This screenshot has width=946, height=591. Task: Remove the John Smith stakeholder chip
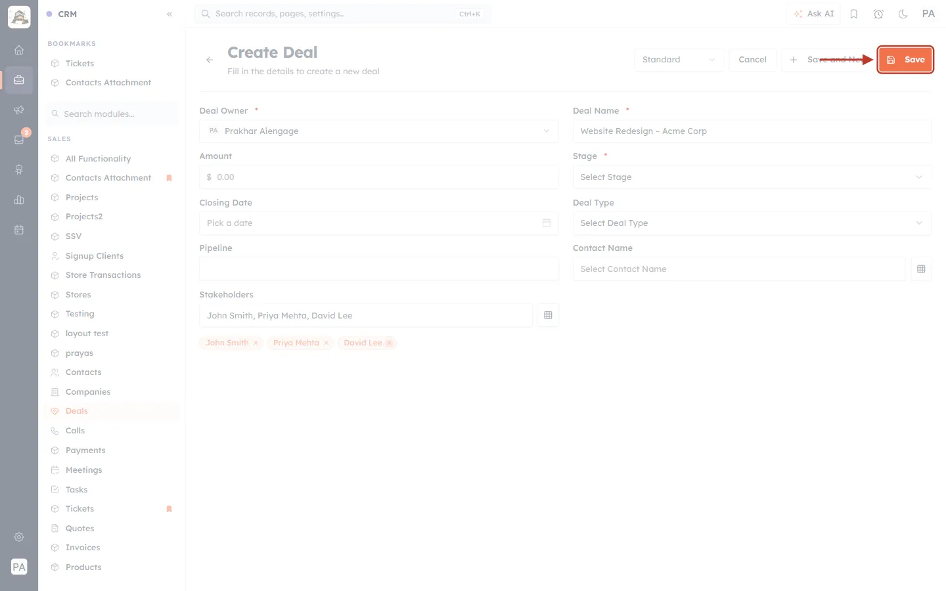(x=256, y=343)
